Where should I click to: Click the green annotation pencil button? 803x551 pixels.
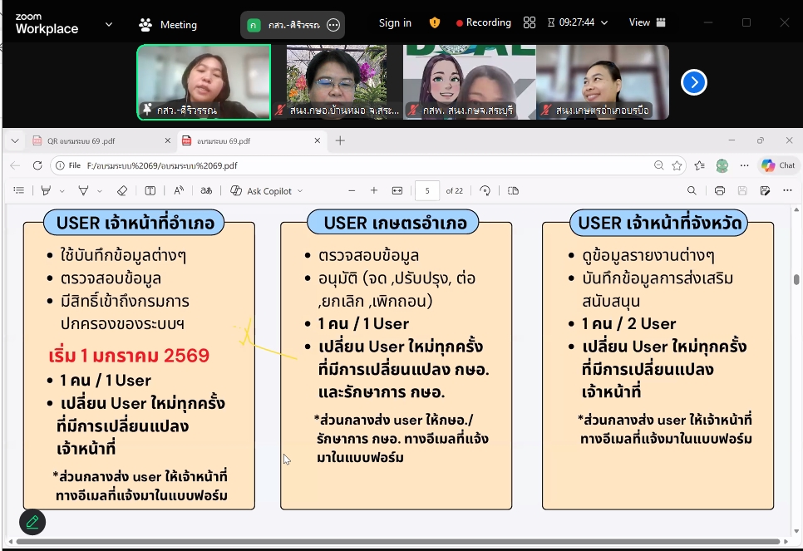(x=32, y=522)
